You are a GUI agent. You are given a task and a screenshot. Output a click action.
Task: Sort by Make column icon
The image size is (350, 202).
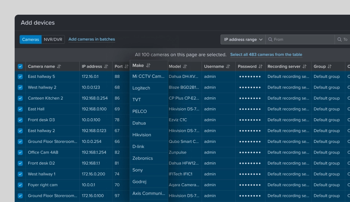148,65
